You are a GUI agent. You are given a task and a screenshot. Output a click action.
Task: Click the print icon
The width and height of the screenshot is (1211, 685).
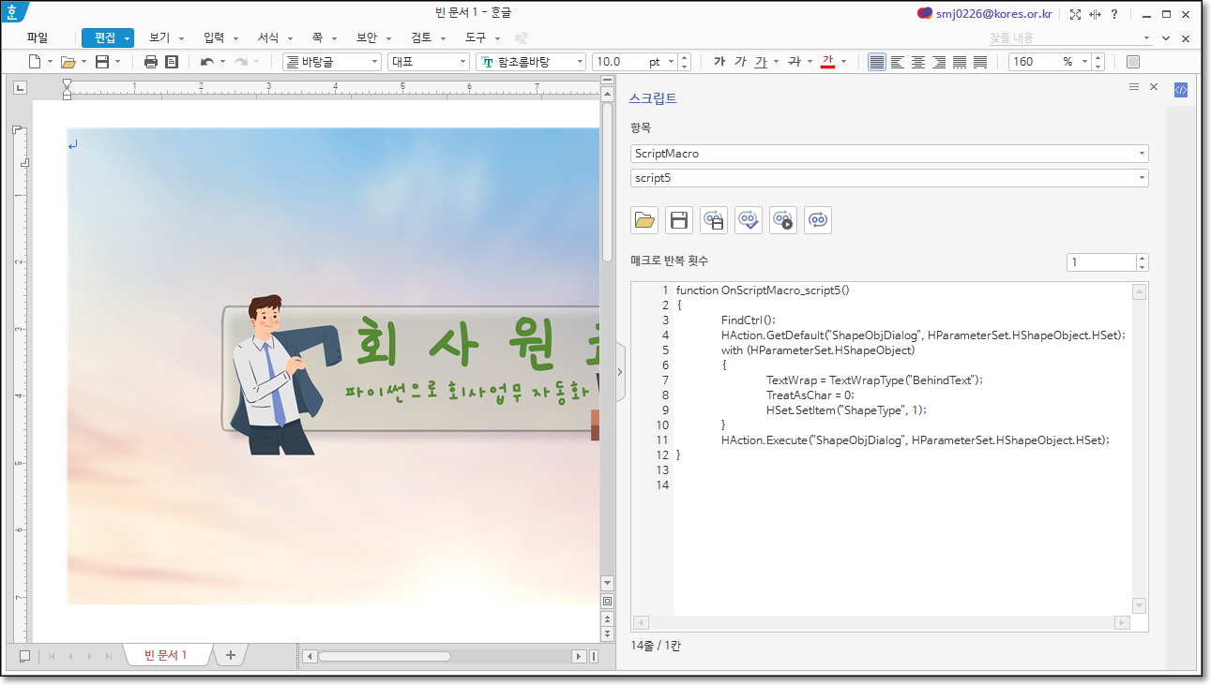coord(151,62)
